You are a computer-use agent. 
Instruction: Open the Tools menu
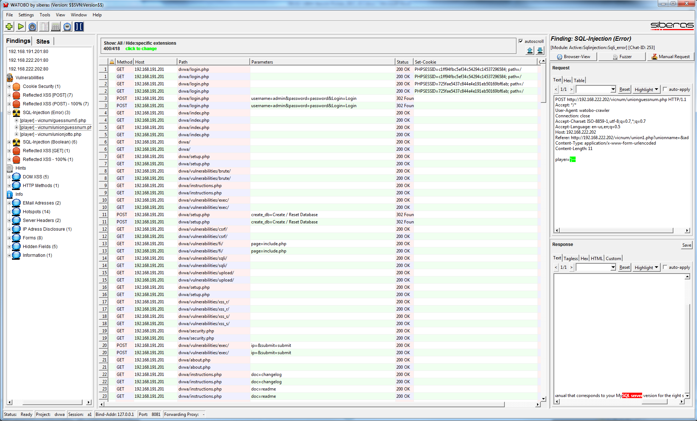click(x=45, y=15)
